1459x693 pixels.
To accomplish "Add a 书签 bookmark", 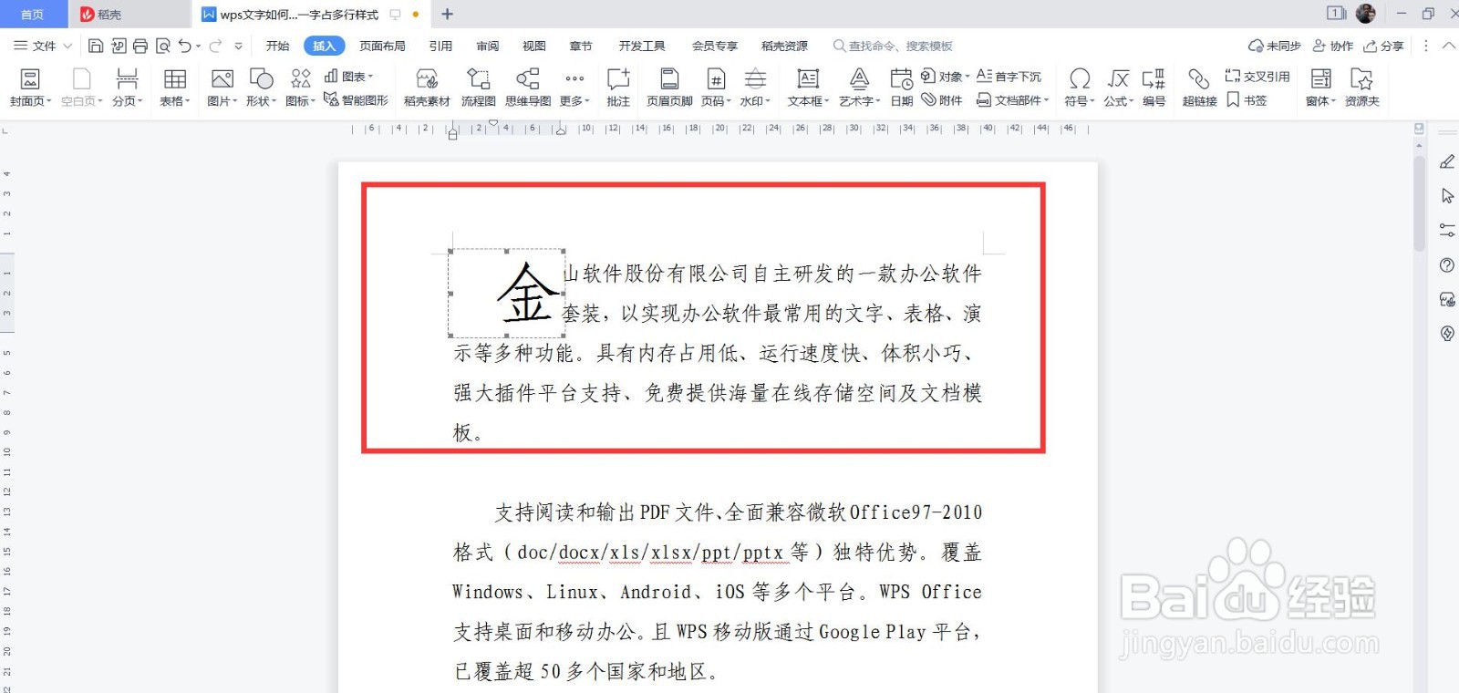I will click(x=1247, y=100).
